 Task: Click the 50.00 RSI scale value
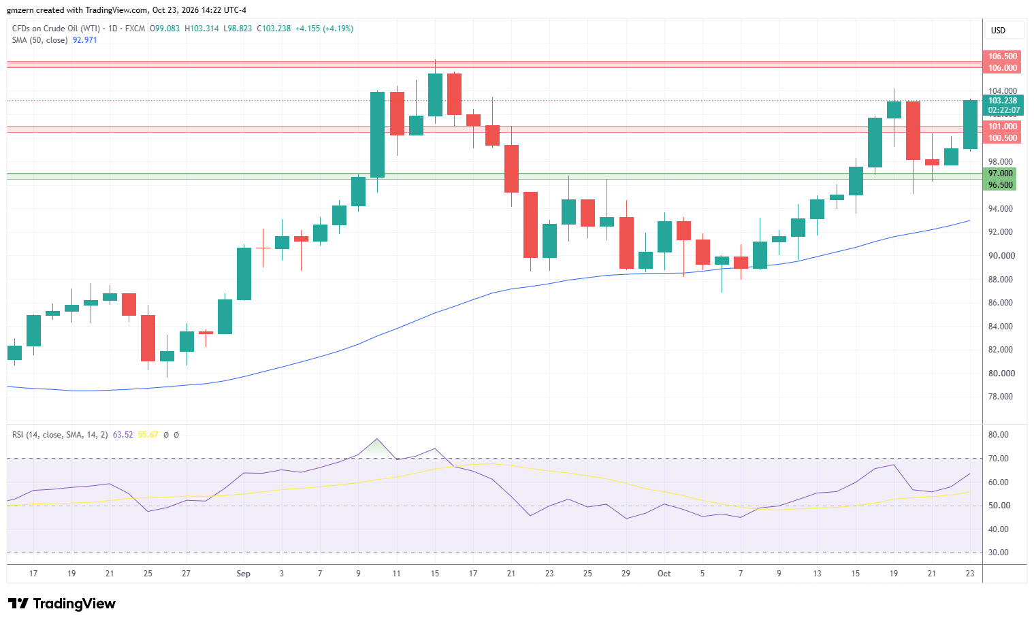[x=999, y=506]
